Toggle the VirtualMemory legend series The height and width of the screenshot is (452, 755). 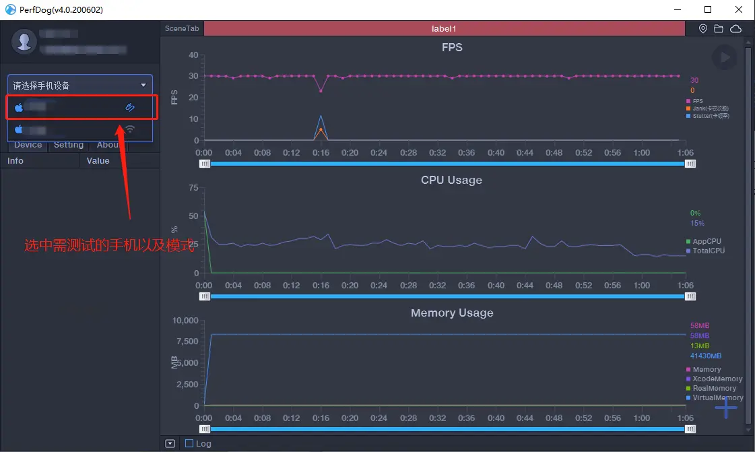715,397
